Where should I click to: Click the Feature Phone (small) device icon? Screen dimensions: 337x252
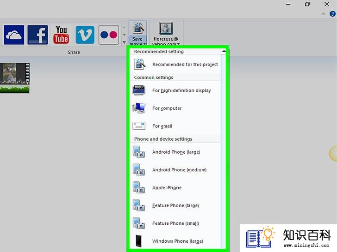(139, 223)
